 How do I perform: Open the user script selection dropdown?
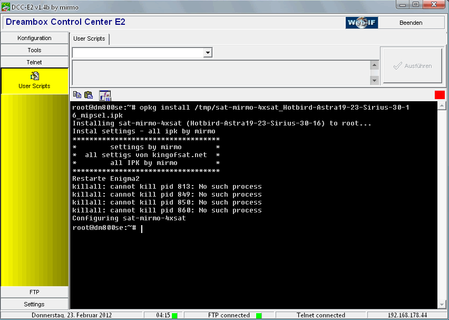[x=208, y=53]
